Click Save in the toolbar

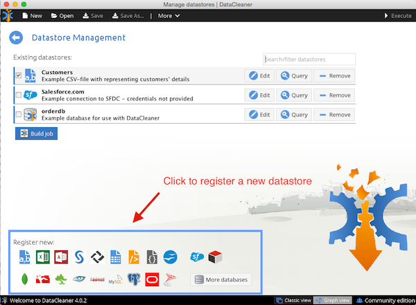click(93, 16)
